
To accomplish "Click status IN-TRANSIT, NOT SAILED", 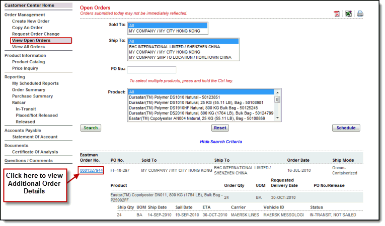I will 333,215.
